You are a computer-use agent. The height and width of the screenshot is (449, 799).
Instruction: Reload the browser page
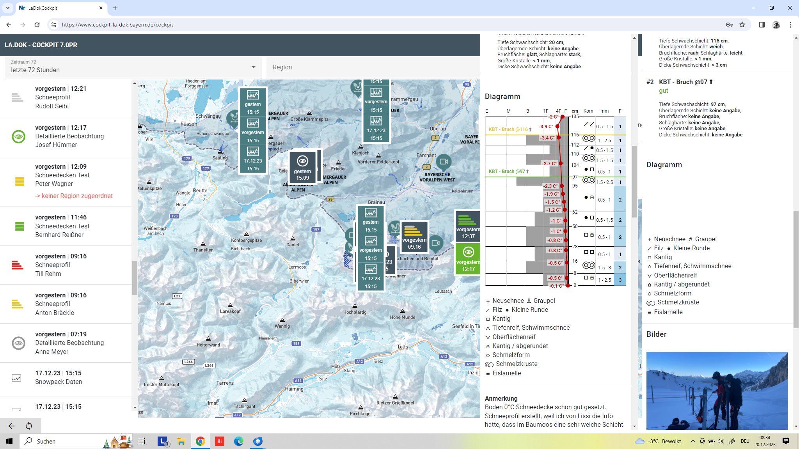(x=37, y=25)
